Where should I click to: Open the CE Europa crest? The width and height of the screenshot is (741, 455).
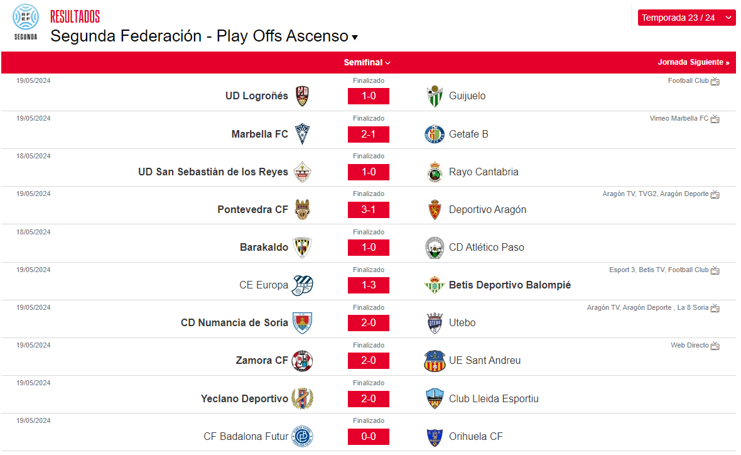(303, 285)
